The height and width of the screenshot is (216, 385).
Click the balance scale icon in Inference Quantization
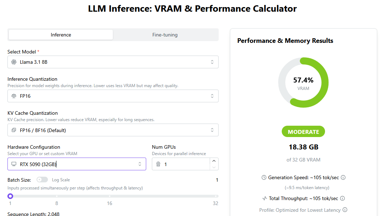coord(14,96)
